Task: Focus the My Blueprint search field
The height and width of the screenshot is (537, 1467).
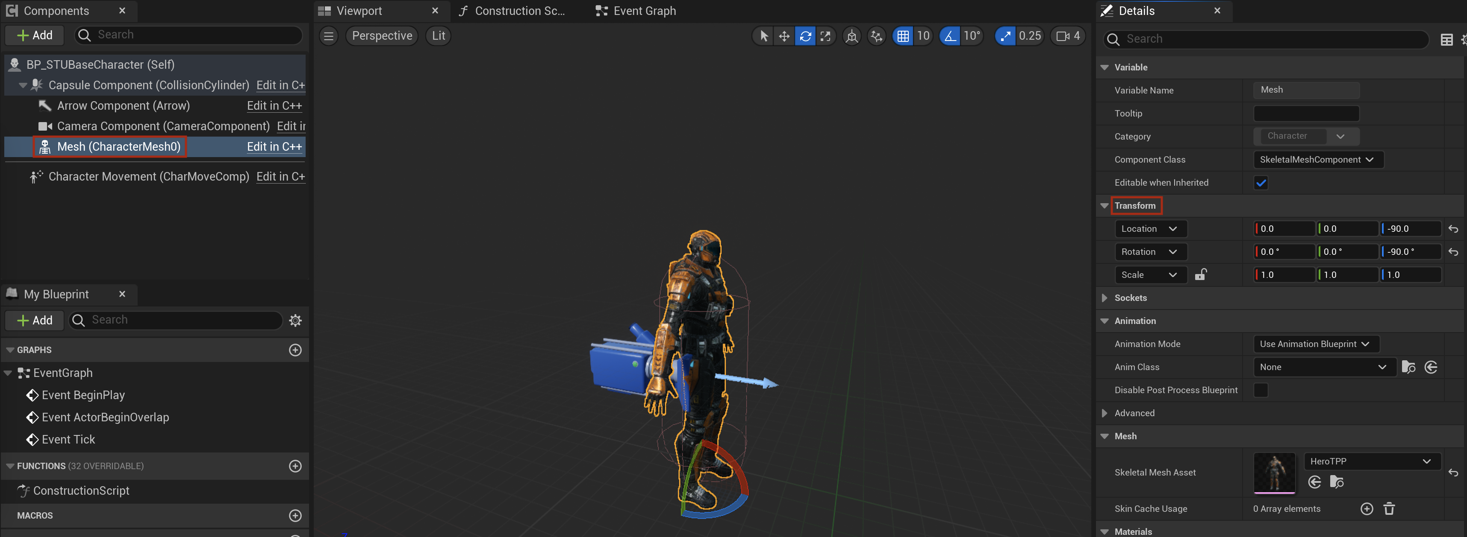Action: (175, 320)
